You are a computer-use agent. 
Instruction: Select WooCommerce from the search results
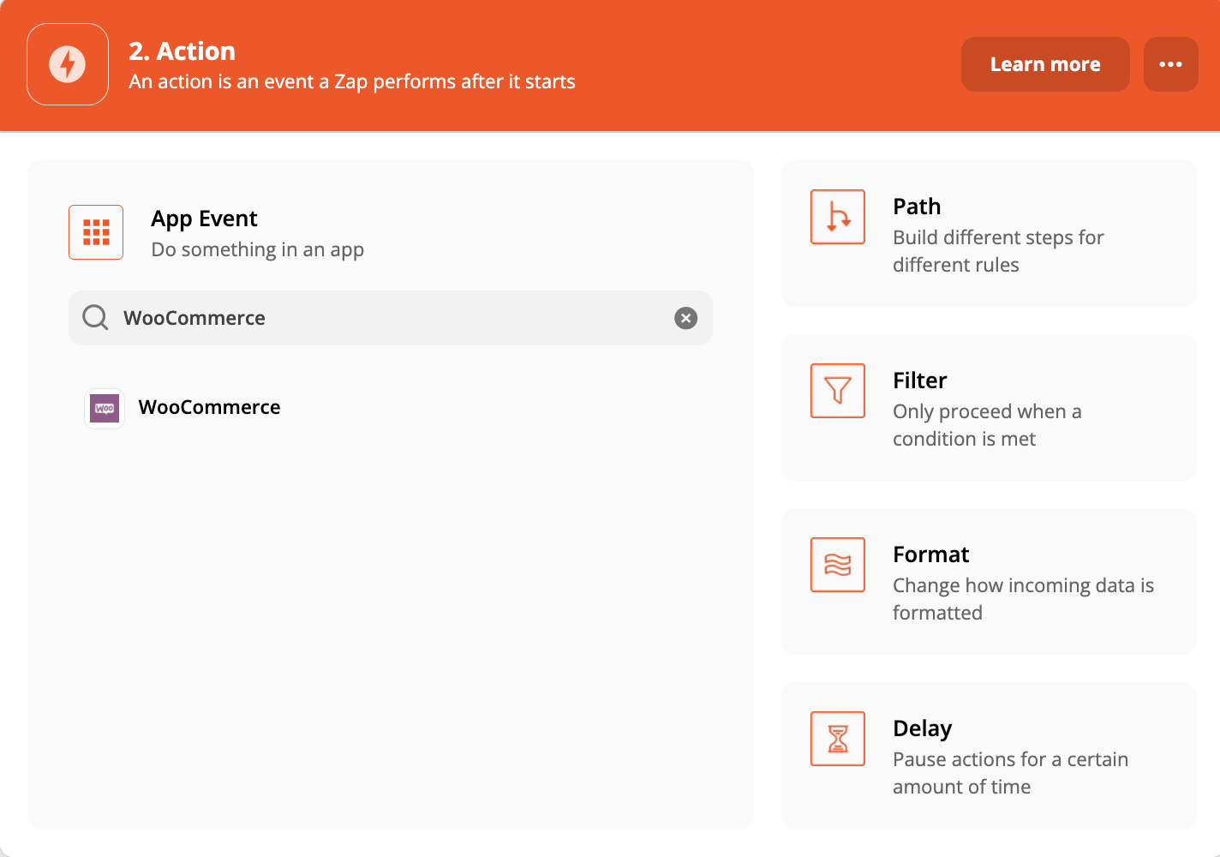point(209,407)
